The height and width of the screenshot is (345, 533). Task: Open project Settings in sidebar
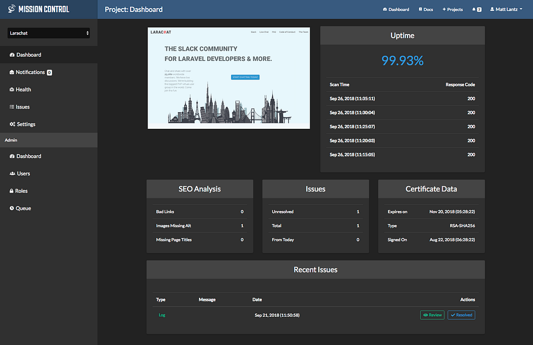(x=48, y=124)
